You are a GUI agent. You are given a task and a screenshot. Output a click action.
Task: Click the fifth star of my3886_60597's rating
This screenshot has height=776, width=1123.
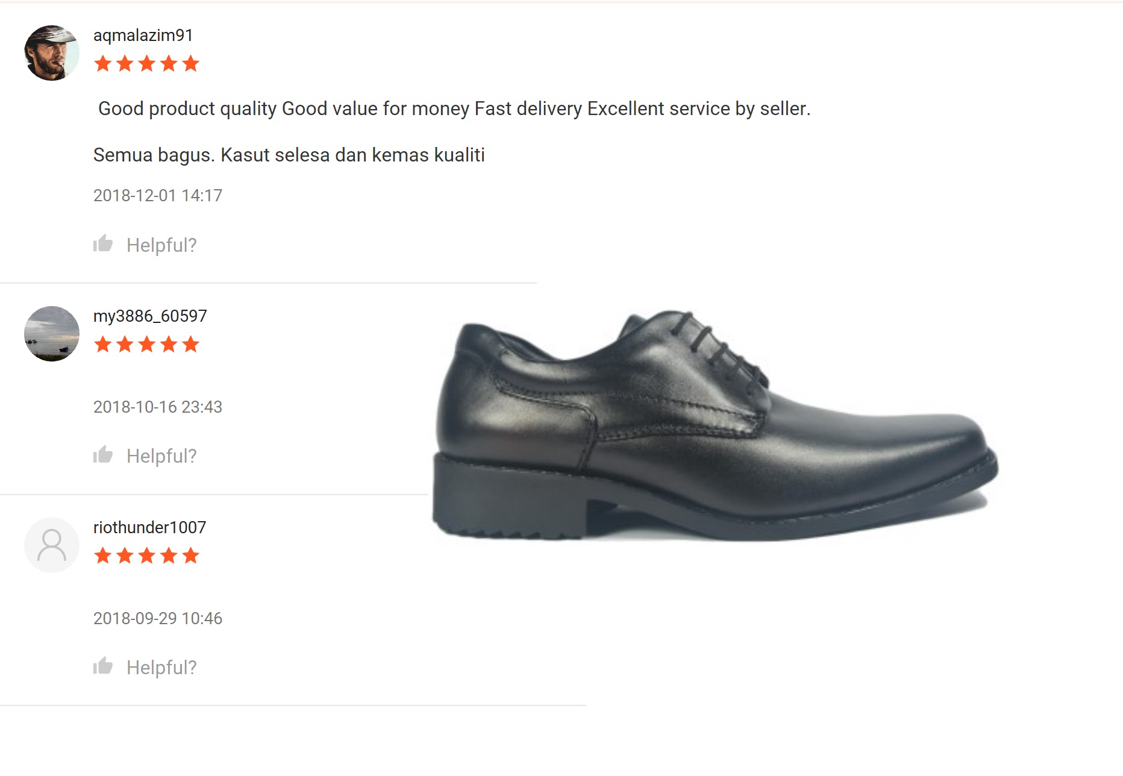[190, 344]
